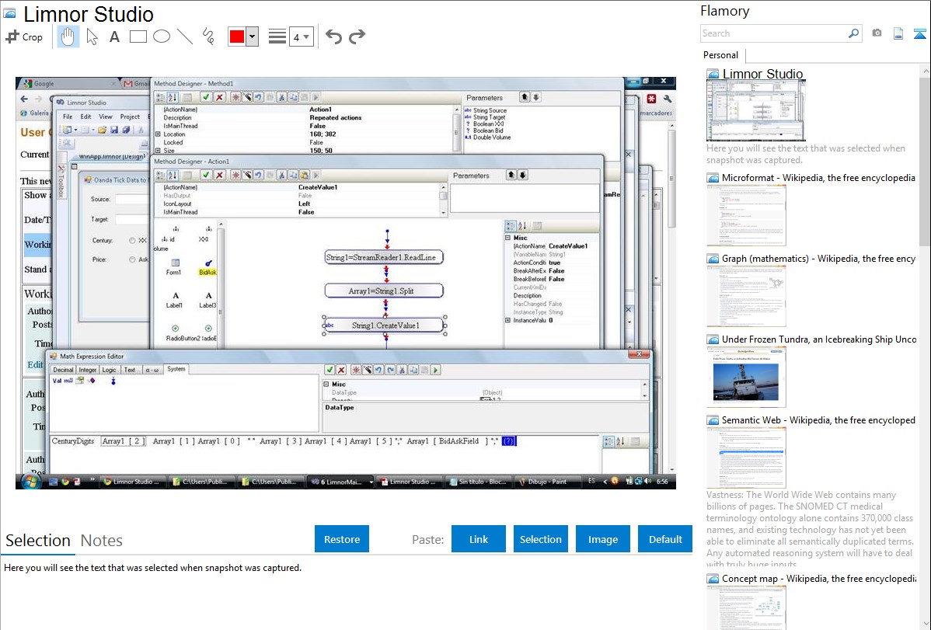Select the Crop tool
The height and width of the screenshot is (630, 931).
[x=24, y=37]
